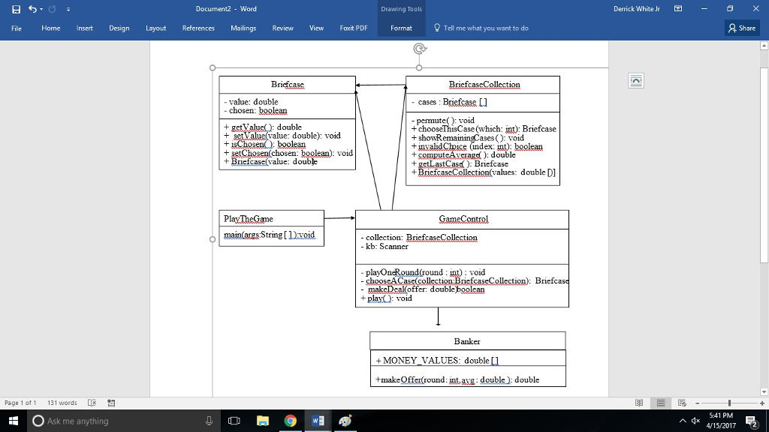The width and height of the screenshot is (769, 432).
Task: Open the Undo history dropdown arrow
Action: pos(41,9)
